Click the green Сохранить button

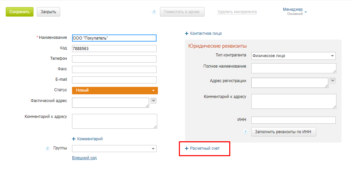point(20,12)
